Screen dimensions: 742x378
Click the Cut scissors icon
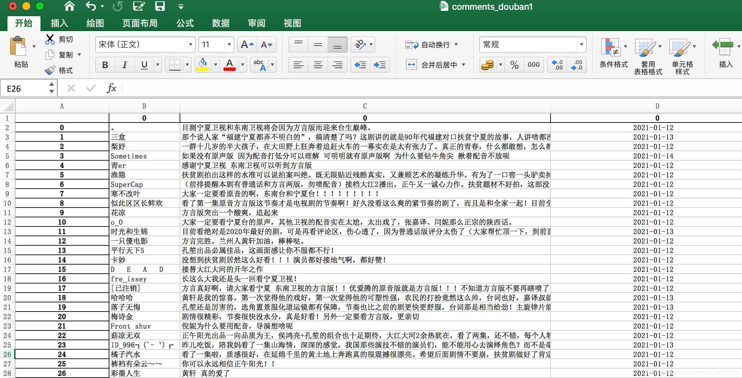[50, 39]
